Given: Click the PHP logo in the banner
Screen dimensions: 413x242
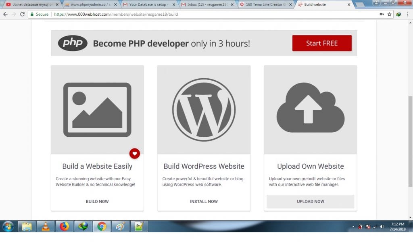Looking at the screenshot, I should pos(73,43).
